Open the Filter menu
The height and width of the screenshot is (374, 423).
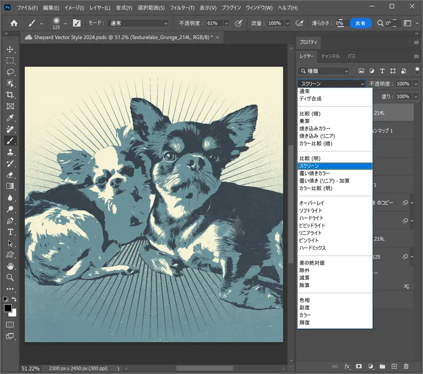coord(182,8)
